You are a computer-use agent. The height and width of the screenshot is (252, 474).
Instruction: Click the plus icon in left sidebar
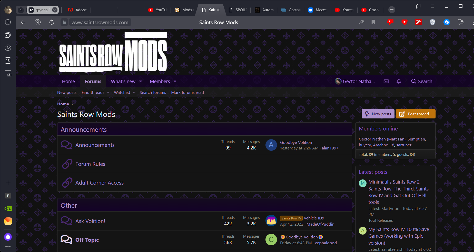coord(8,183)
